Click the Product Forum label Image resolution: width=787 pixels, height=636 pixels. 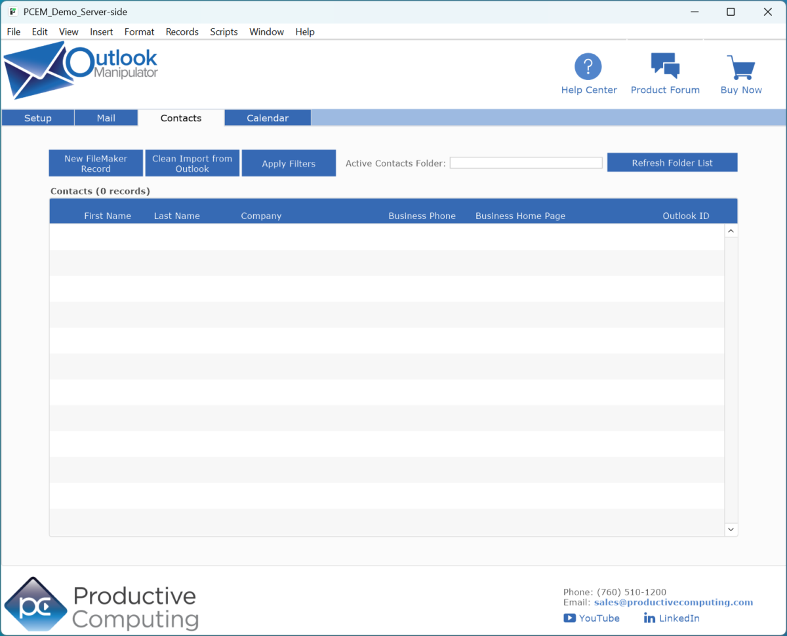[x=665, y=90]
